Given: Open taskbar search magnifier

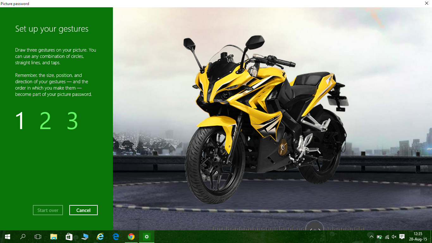Looking at the screenshot, I should [23, 237].
